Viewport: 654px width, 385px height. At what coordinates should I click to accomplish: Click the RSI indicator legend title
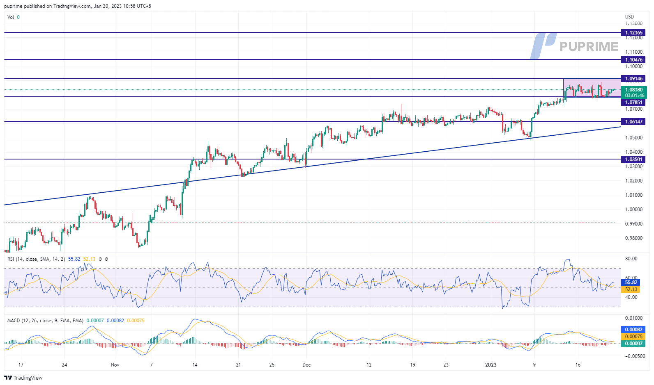36,259
